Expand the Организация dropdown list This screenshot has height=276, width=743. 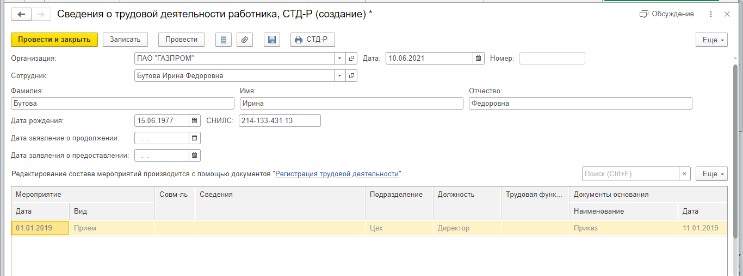(339, 58)
